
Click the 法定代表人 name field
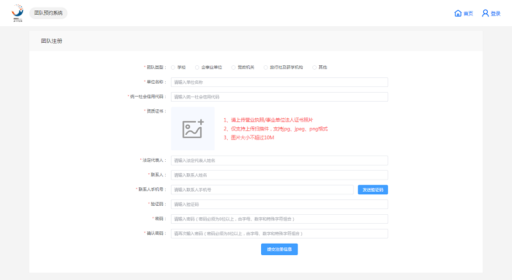coord(279,160)
